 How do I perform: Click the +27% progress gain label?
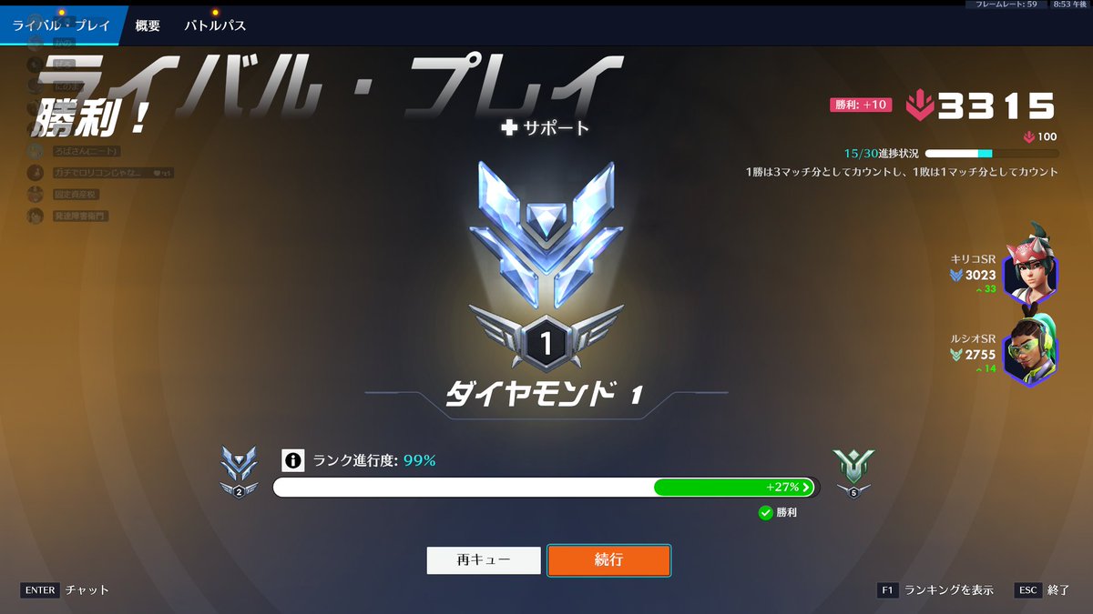[x=782, y=488]
